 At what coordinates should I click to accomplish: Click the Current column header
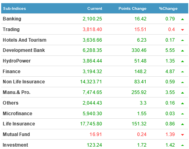tap(94, 9)
